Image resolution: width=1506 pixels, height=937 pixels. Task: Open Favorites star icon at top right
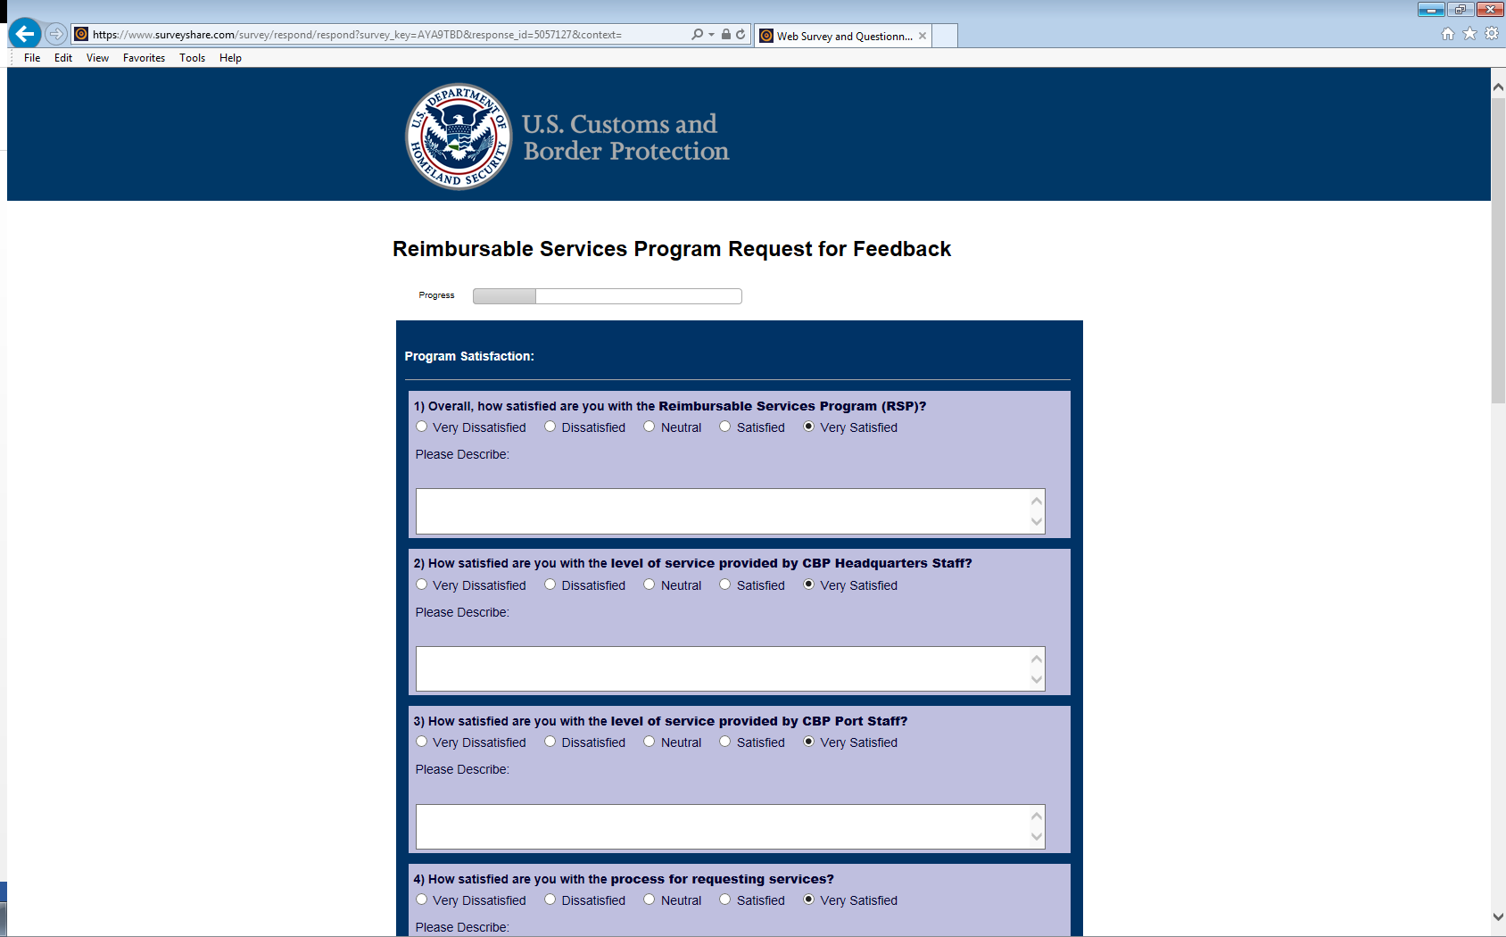(x=1469, y=34)
